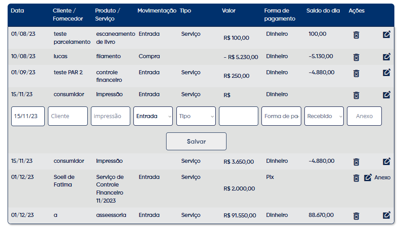This screenshot has height=229, width=402.
Task: Click the Anexo attachment field in edit row
Action: (364, 116)
